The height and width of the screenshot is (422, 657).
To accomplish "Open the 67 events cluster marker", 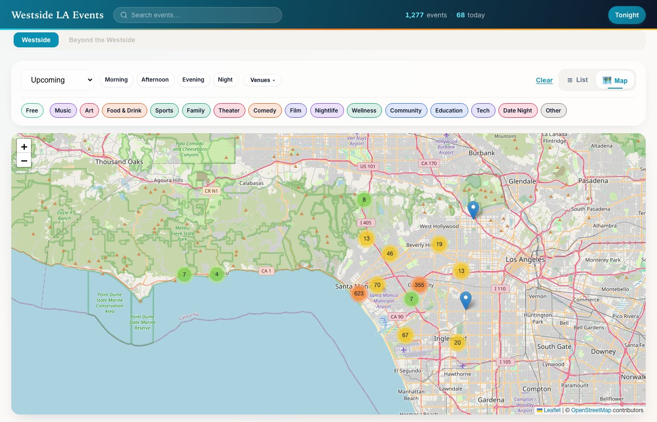I will (x=405, y=335).
